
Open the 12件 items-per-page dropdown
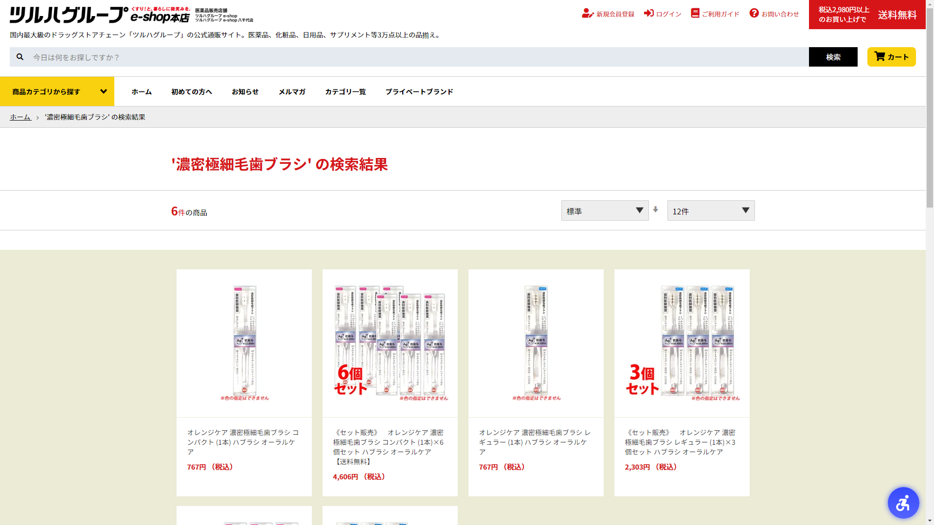(x=711, y=210)
